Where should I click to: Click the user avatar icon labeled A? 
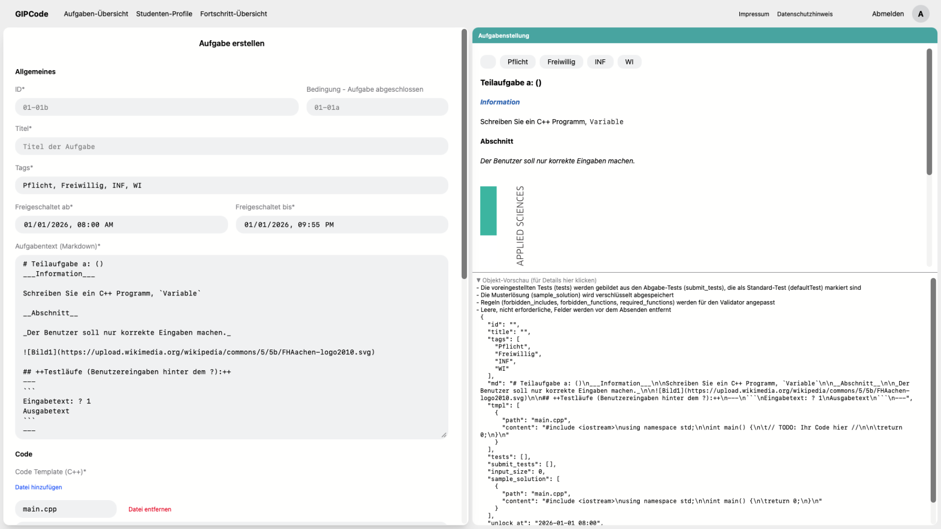pos(920,14)
